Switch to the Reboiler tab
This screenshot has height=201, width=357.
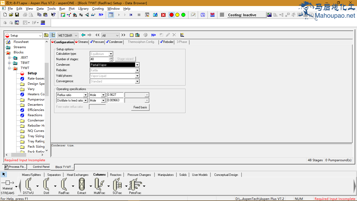point(167,42)
